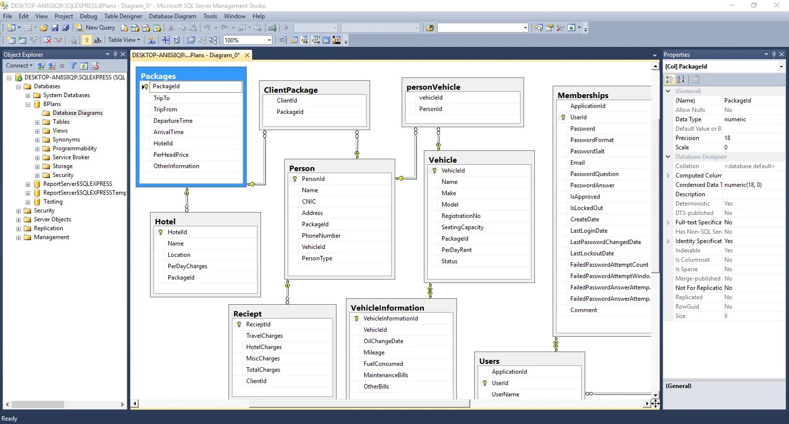Click the Save All icon
Screen dimensions: 789x424
[x=65, y=28]
